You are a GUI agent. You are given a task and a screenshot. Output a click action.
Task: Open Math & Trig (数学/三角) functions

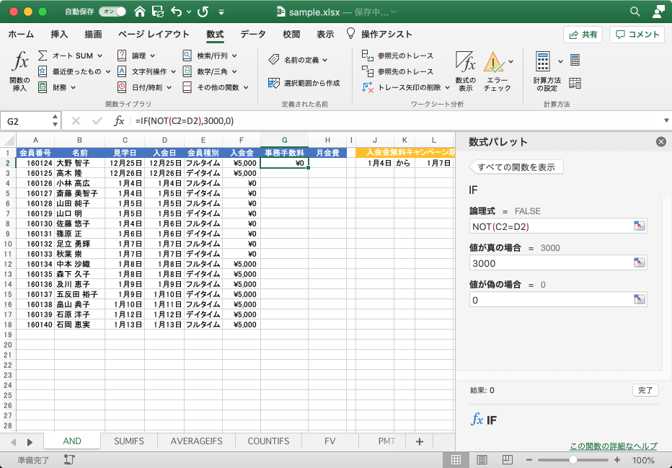(x=210, y=71)
